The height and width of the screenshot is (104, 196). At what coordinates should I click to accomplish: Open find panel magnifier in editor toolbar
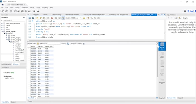(92, 18)
